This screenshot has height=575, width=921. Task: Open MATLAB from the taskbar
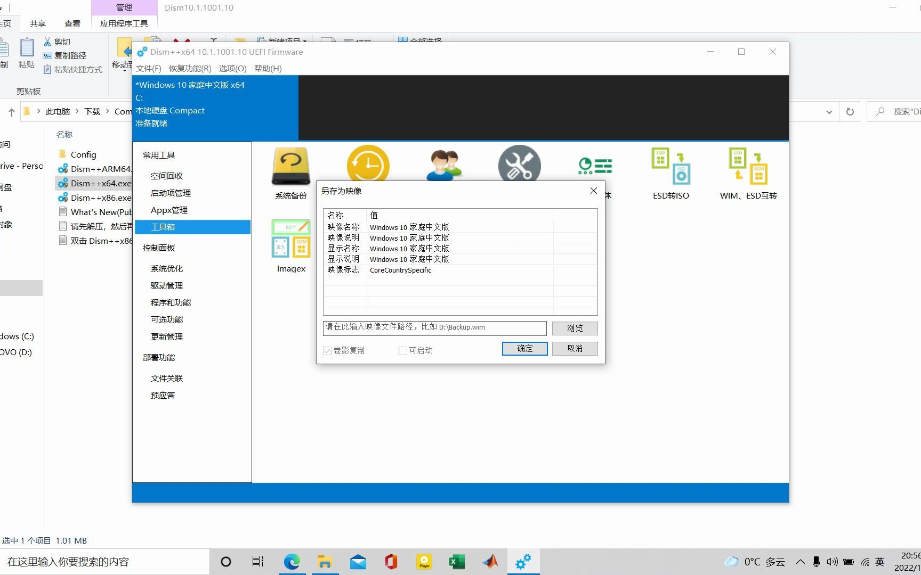pos(490,562)
